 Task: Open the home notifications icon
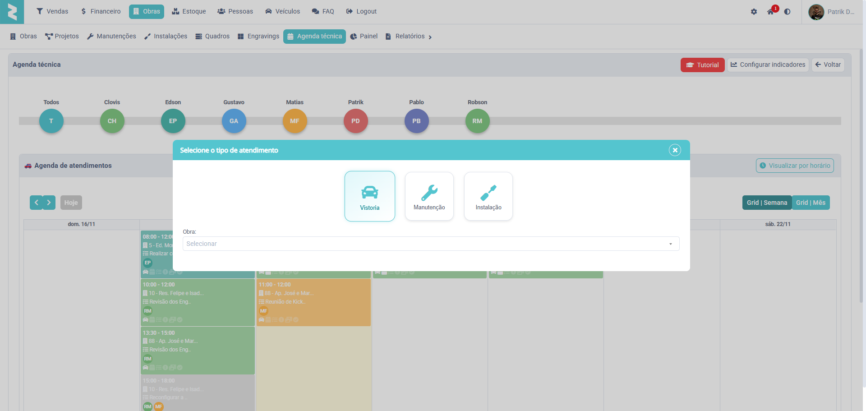pos(770,12)
